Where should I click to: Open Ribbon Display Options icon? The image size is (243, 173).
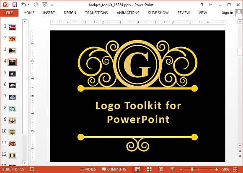point(211,5)
